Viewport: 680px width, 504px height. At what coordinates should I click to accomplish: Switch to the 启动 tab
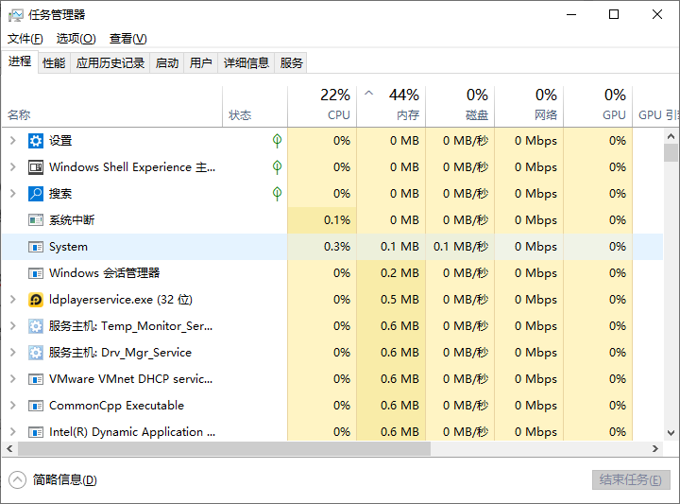[x=167, y=63]
